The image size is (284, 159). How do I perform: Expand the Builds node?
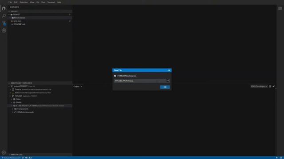click(x=12, y=102)
